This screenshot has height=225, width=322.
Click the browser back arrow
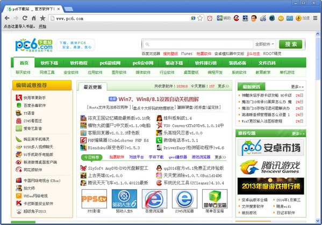[x=7, y=18]
